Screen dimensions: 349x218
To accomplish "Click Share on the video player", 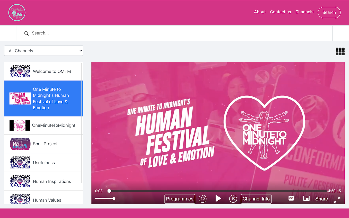I will tap(321, 199).
